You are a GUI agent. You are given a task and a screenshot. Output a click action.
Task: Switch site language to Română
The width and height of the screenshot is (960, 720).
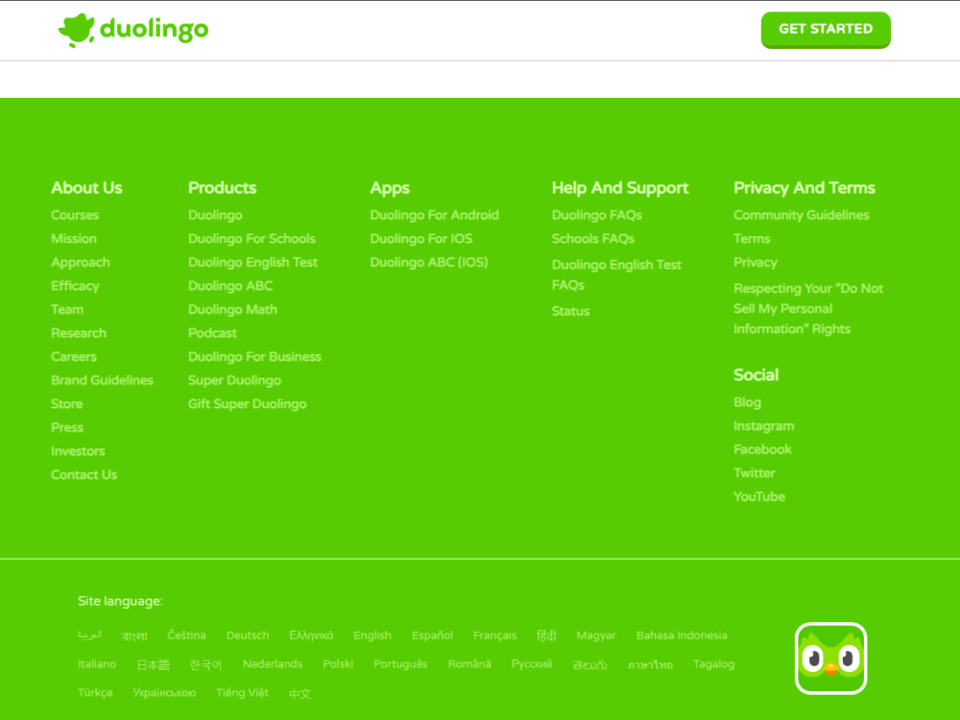[x=469, y=664]
